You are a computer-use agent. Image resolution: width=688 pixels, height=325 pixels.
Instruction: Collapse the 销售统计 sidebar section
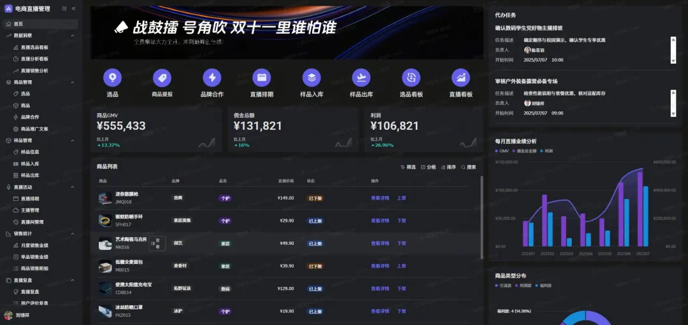click(73, 233)
